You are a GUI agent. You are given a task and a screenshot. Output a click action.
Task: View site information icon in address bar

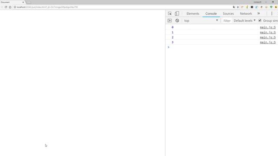point(15,7)
